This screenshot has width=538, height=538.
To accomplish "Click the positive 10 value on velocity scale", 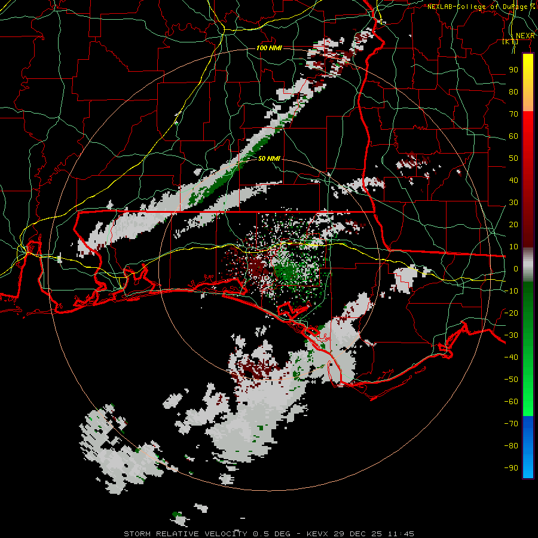I will click(513, 247).
